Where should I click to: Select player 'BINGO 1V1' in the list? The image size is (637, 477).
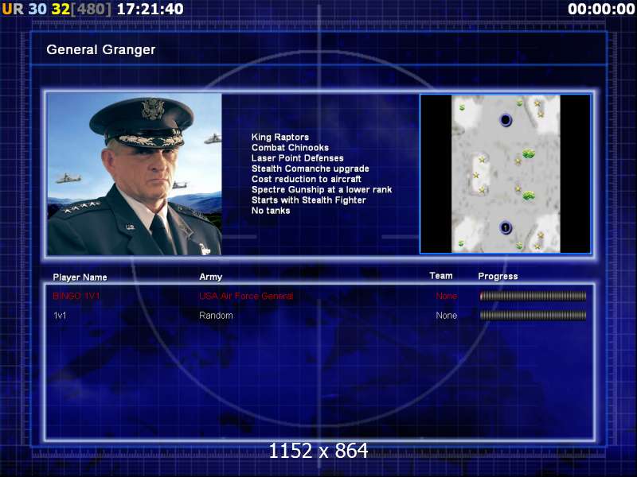[x=76, y=296]
